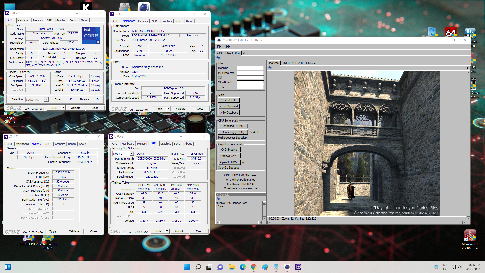
Task: Click the Windows Start button in the taskbar
Action: click(187, 267)
